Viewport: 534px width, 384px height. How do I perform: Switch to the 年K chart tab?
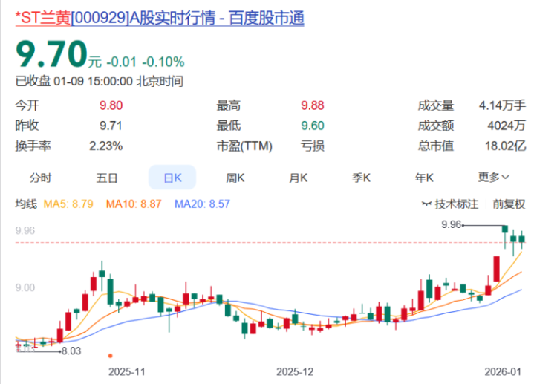[424, 178]
